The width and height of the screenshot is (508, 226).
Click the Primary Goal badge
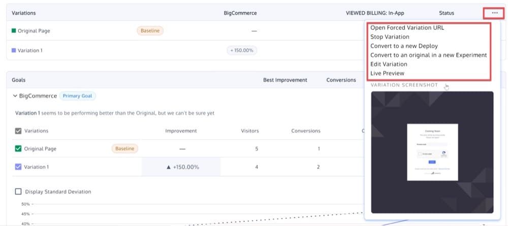point(78,96)
